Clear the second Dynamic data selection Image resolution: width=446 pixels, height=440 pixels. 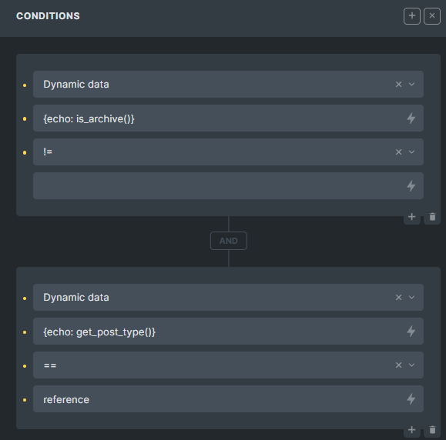click(x=398, y=298)
